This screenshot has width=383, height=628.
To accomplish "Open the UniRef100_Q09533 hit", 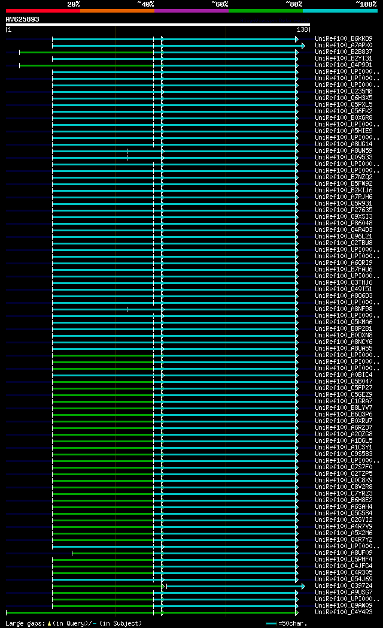I will (x=344, y=158).
